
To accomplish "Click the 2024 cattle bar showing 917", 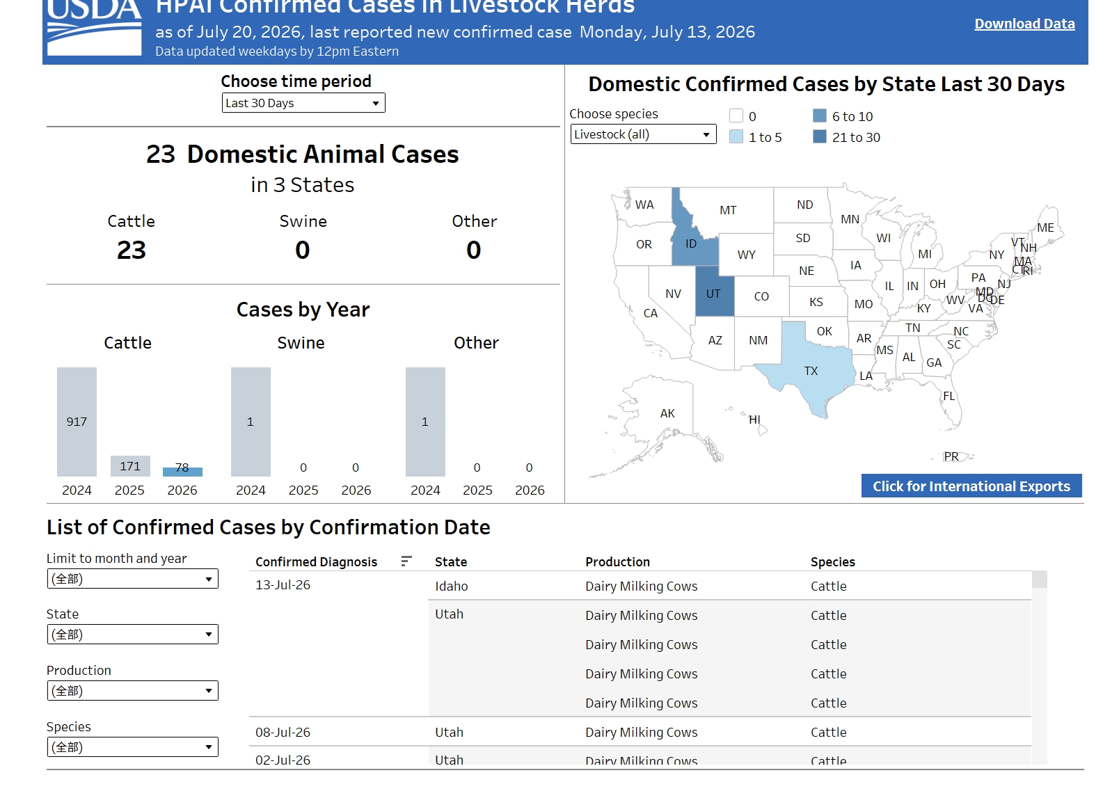I will 77,422.
